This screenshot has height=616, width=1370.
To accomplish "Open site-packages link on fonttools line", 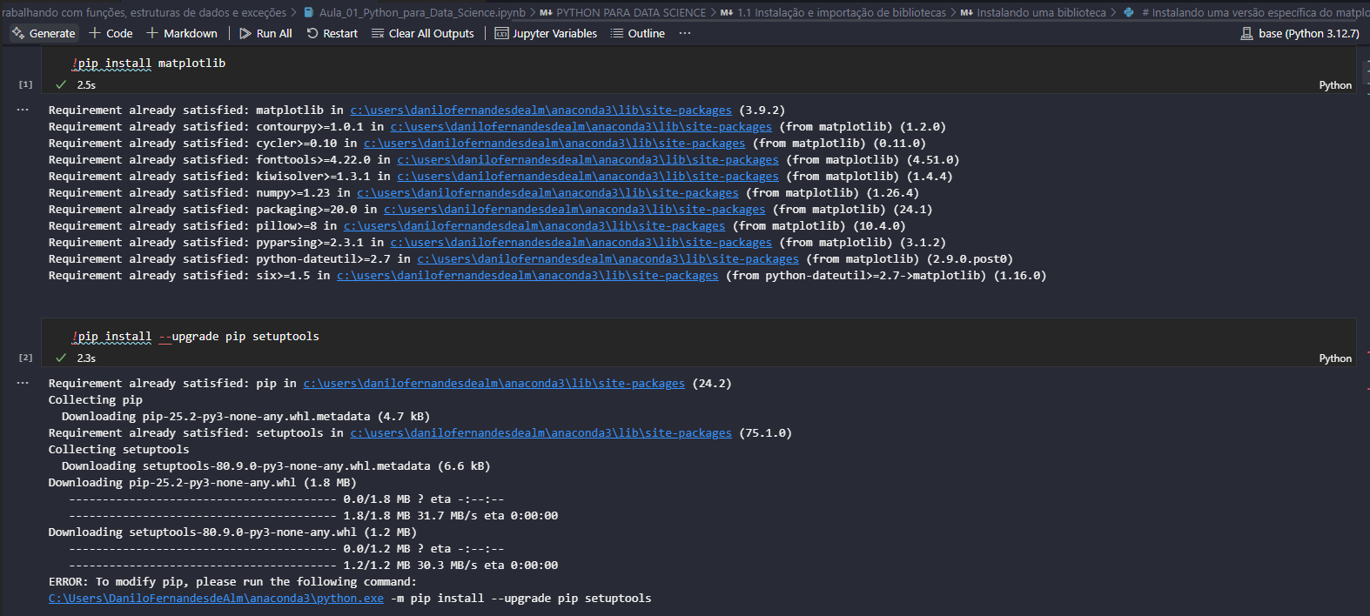I will point(588,160).
